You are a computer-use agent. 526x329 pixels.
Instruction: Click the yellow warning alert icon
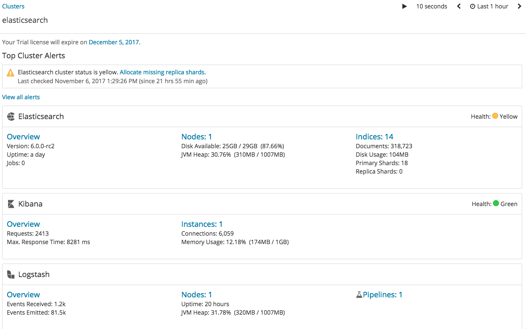(11, 73)
